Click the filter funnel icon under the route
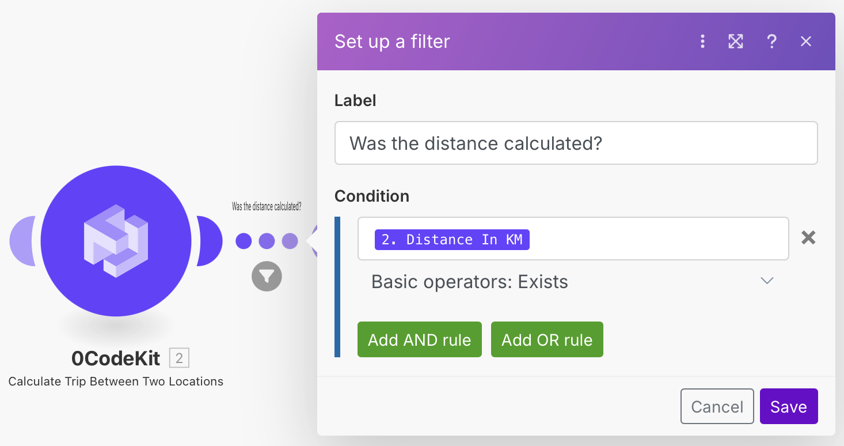Image resolution: width=844 pixels, height=446 pixels. [267, 277]
